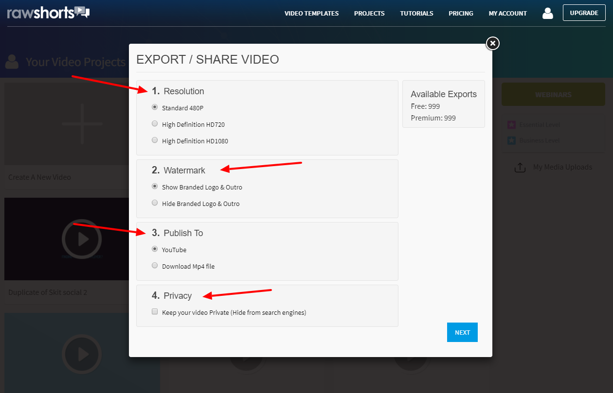Click the Watermark section heading
Viewport: 613px width, 393px height.
tap(184, 171)
